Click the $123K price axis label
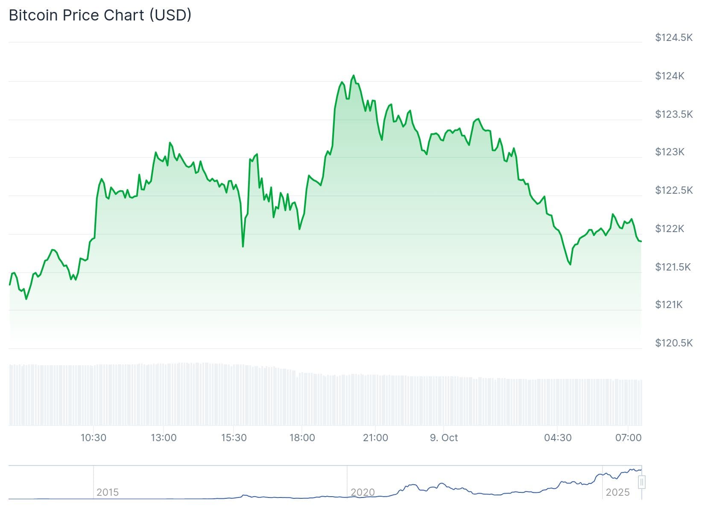 (670, 152)
